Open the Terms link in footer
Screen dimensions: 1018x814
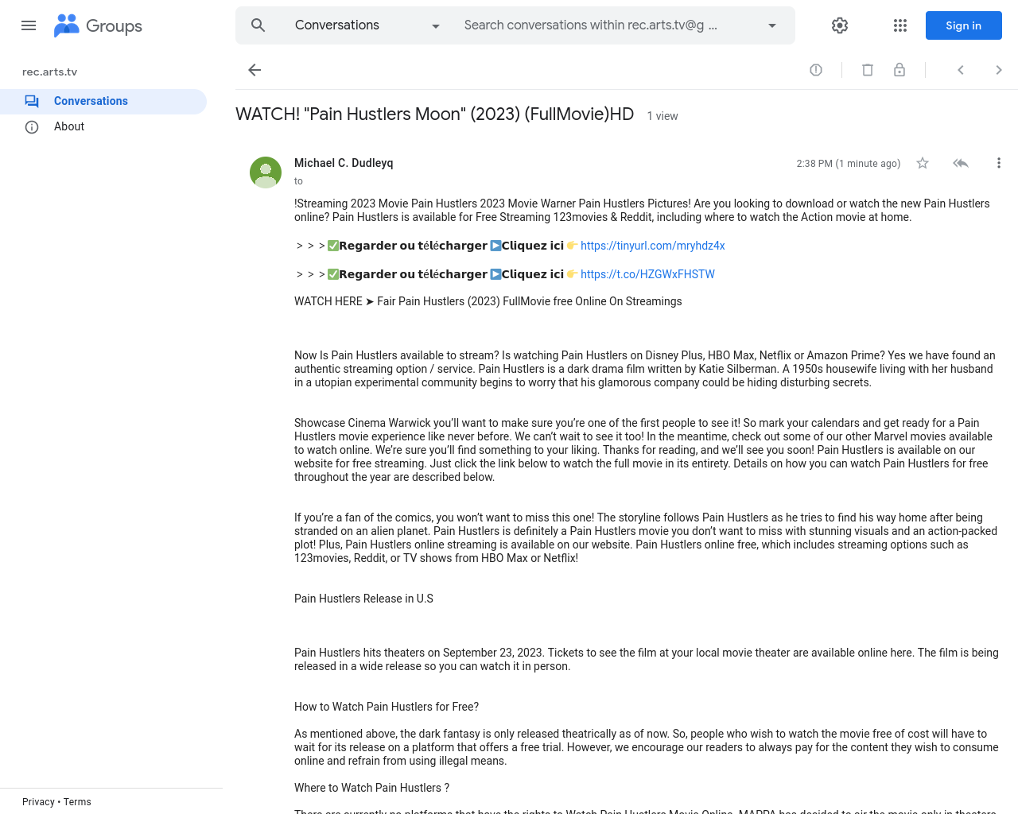coord(77,802)
